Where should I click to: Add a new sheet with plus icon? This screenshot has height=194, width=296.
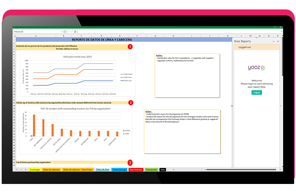pyautogui.click(x=173, y=170)
